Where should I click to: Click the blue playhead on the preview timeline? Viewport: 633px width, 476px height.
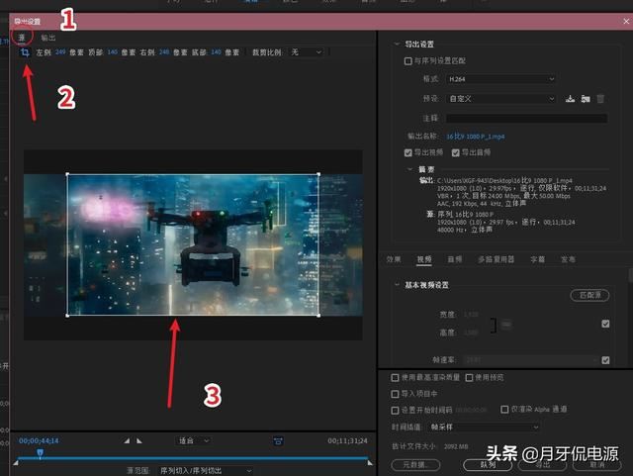pos(40,453)
